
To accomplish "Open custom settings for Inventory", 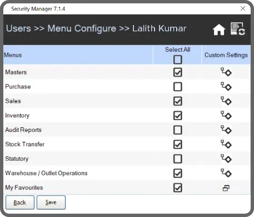I will pos(226,115).
